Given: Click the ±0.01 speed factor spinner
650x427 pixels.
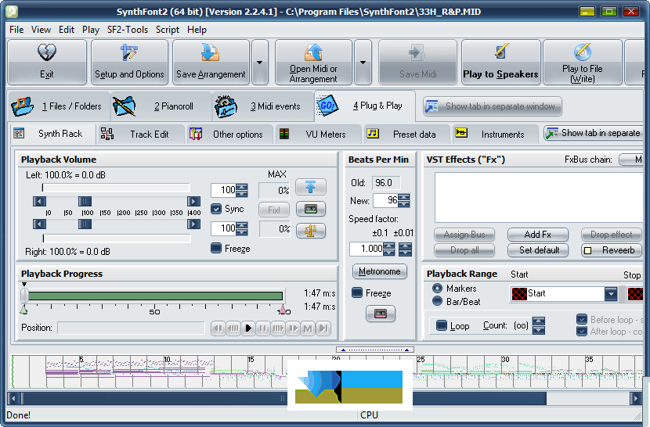Looking at the screenshot, I should point(405,249).
